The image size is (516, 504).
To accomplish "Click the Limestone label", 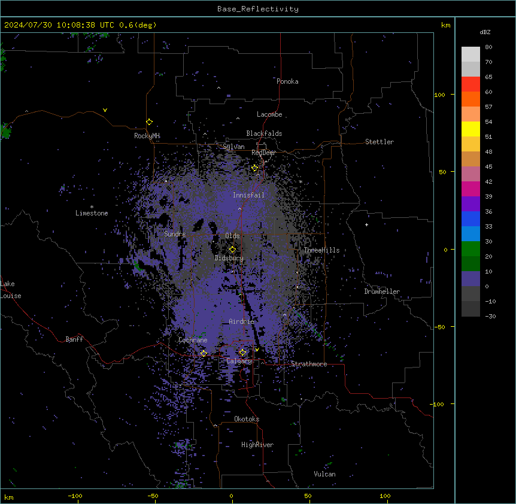I will pyautogui.click(x=92, y=213).
